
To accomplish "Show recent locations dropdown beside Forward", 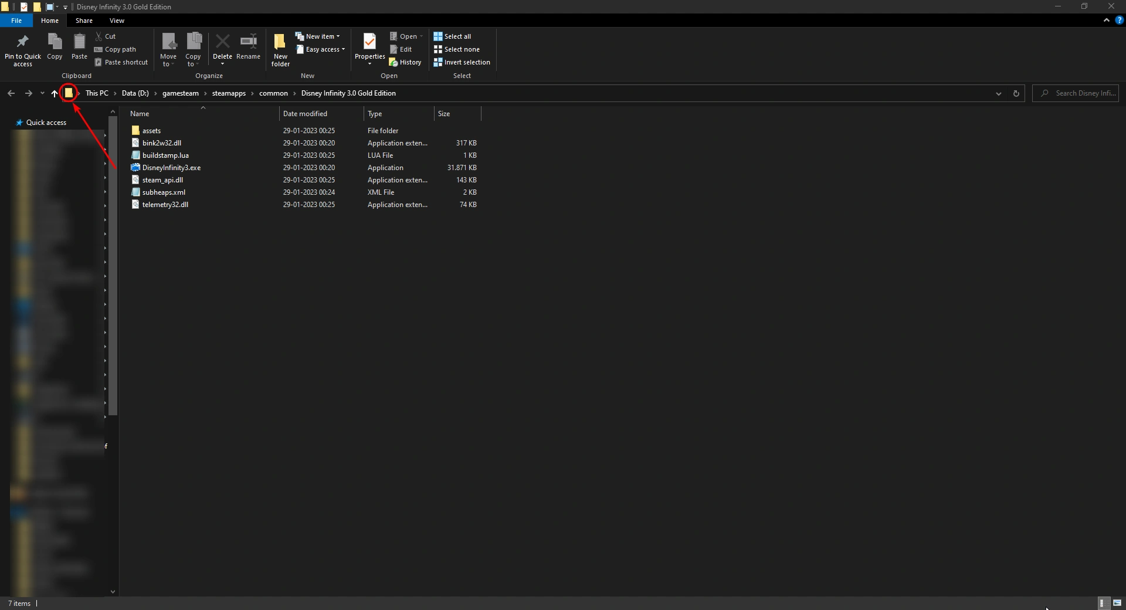I will click(42, 93).
